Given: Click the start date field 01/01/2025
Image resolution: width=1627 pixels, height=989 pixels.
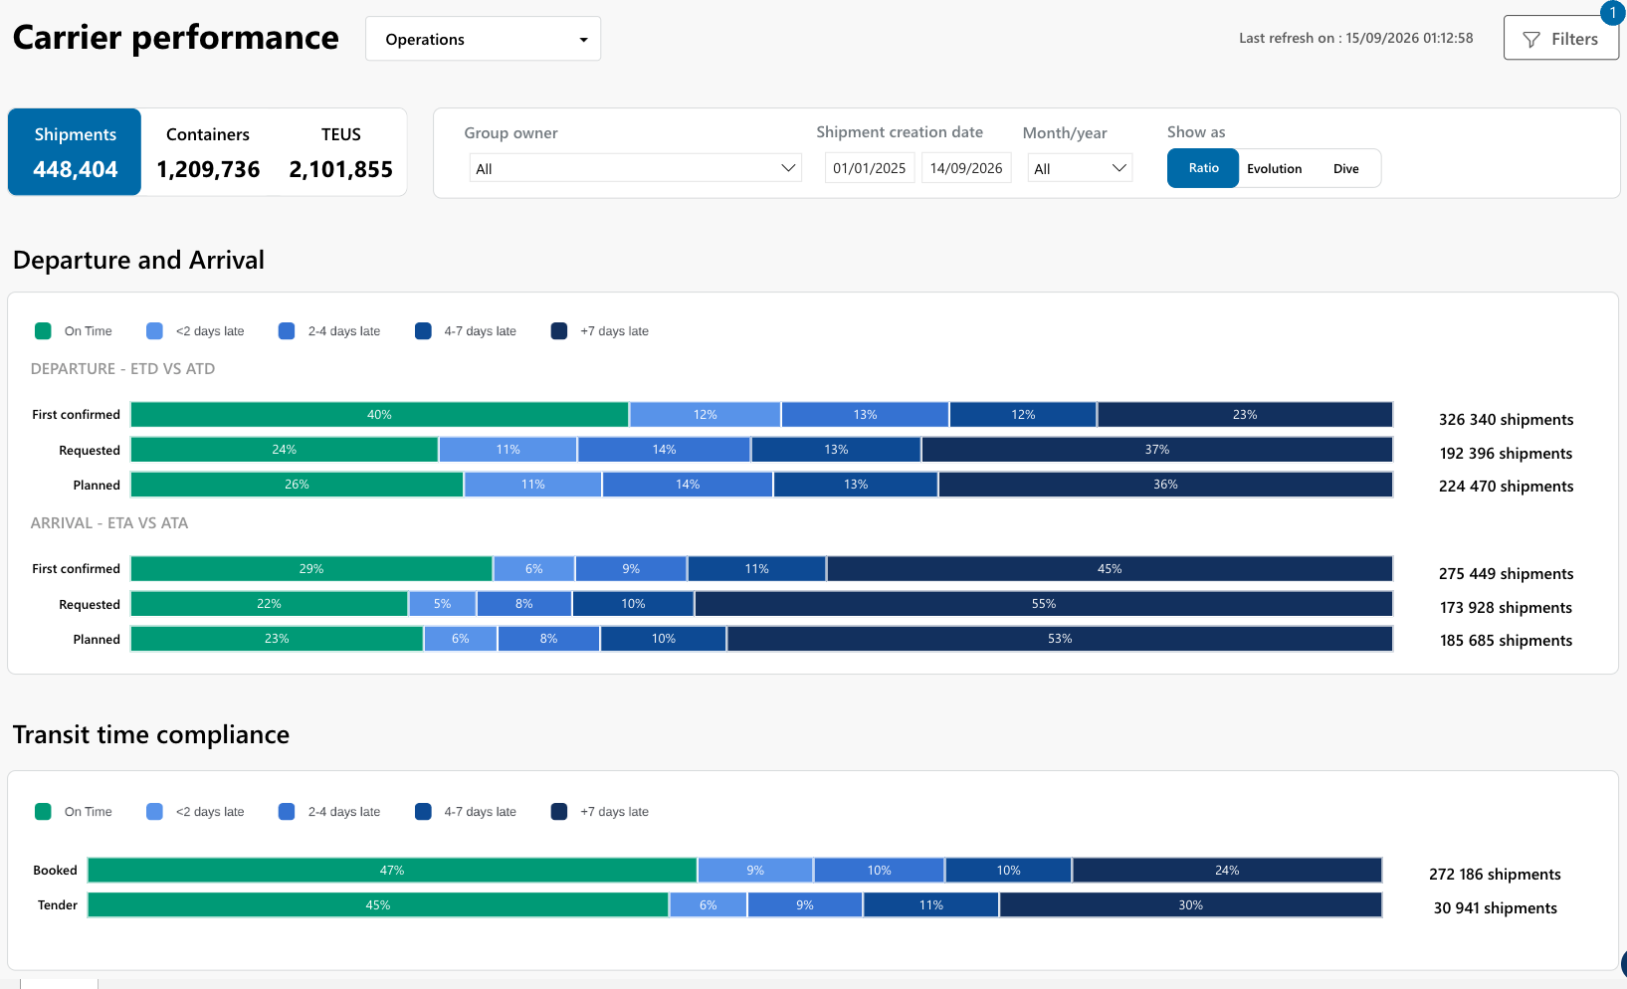Looking at the screenshot, I should point(869,168).
